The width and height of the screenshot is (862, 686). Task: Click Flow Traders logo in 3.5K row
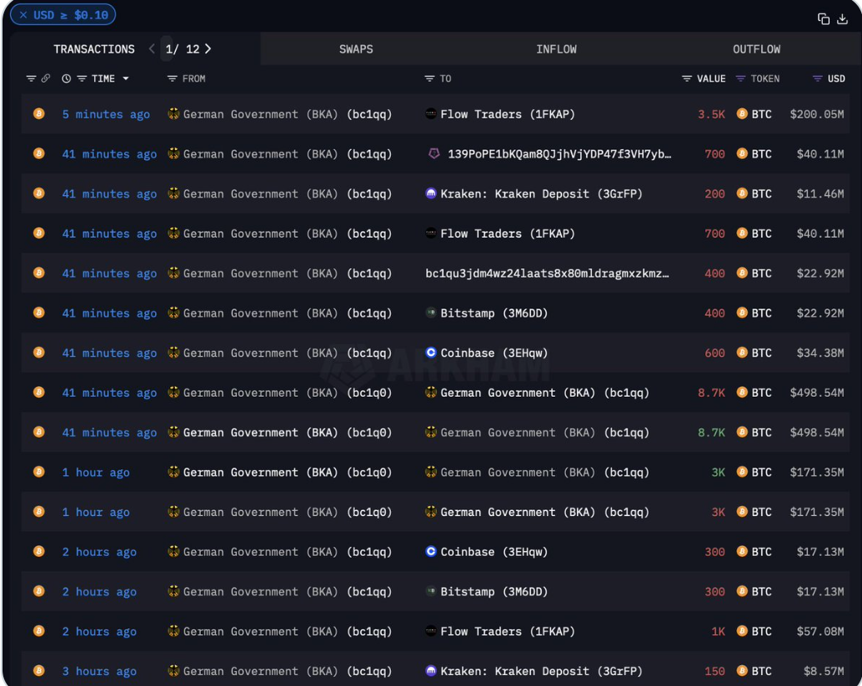pos(431,114)
